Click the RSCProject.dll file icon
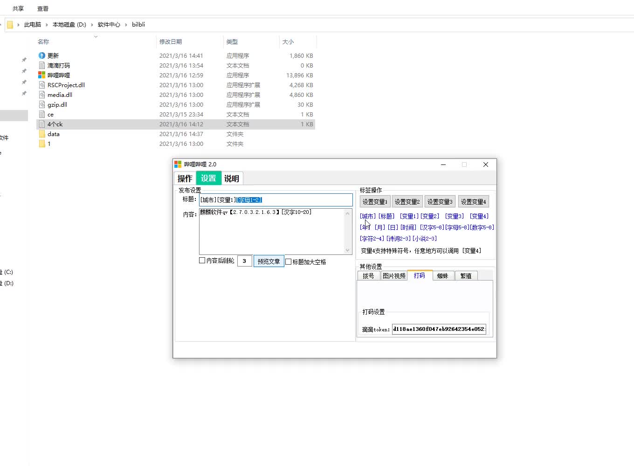Viewport: 634px width, 466px height. [x=42, y=85]
